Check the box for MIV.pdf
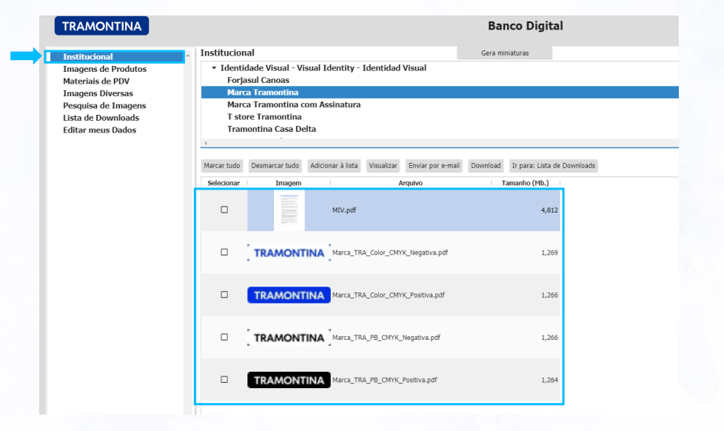Viewport: 724px width, 431px height. click(x=224, y=210)
